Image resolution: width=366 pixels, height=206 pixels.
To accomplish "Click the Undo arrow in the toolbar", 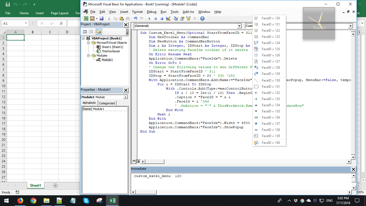I will click(135, 19).
